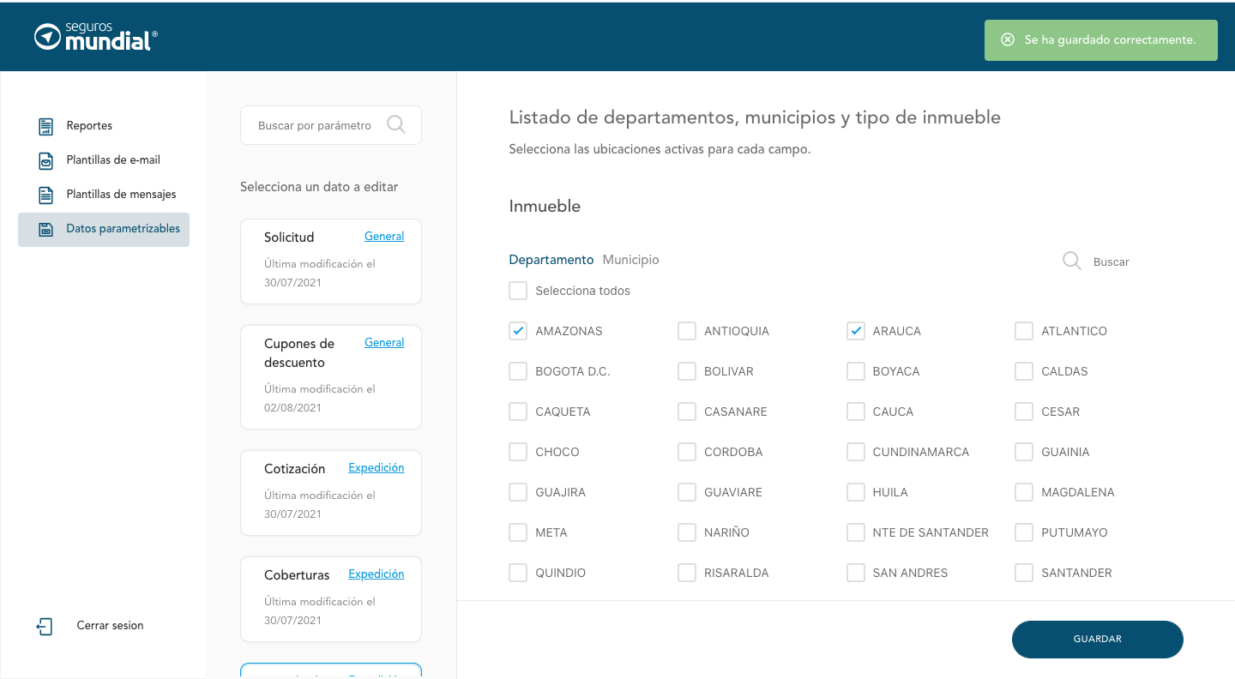1235x679 pixels.
Task: Click 'Se ha guardado correctamente.' message text
Action: click(1110, 40)
